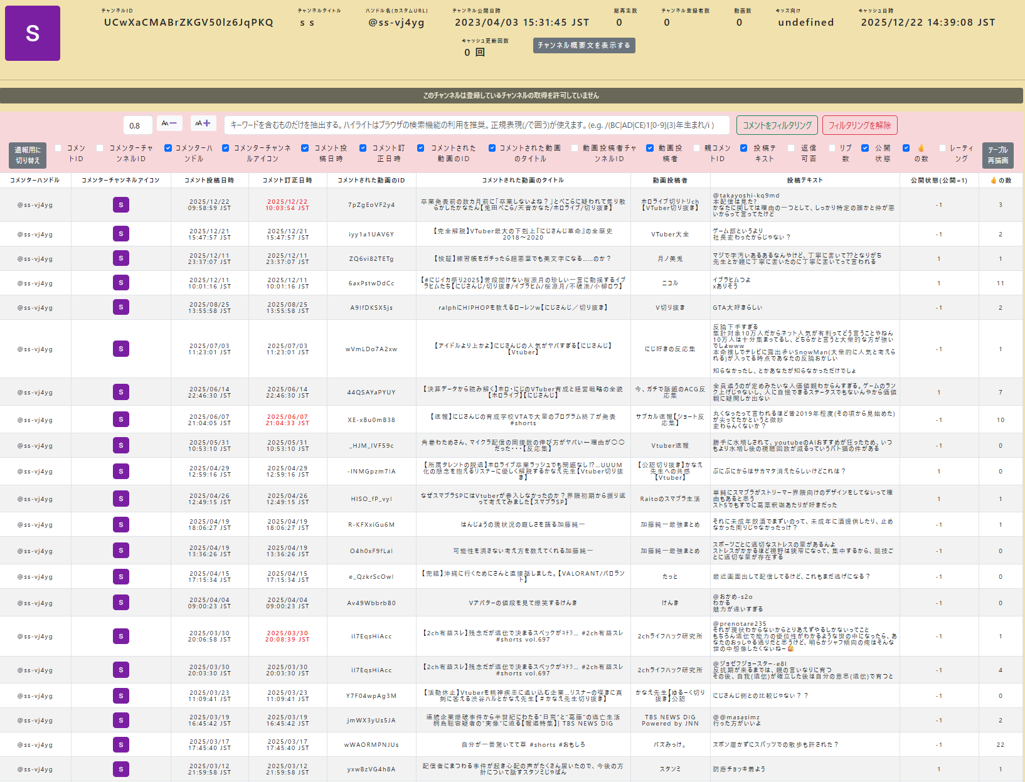Uncheck the コメンターハンドル column checkbox

pyautogui.click(x=168, y=149)
